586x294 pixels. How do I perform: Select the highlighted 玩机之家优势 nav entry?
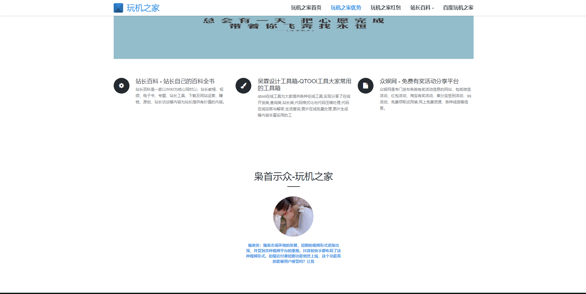tap(346, 8)
